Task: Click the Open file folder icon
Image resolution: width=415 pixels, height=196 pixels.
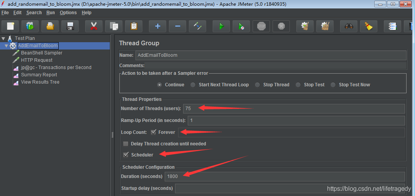Action: pyautogui.click(x=50, y=26)
